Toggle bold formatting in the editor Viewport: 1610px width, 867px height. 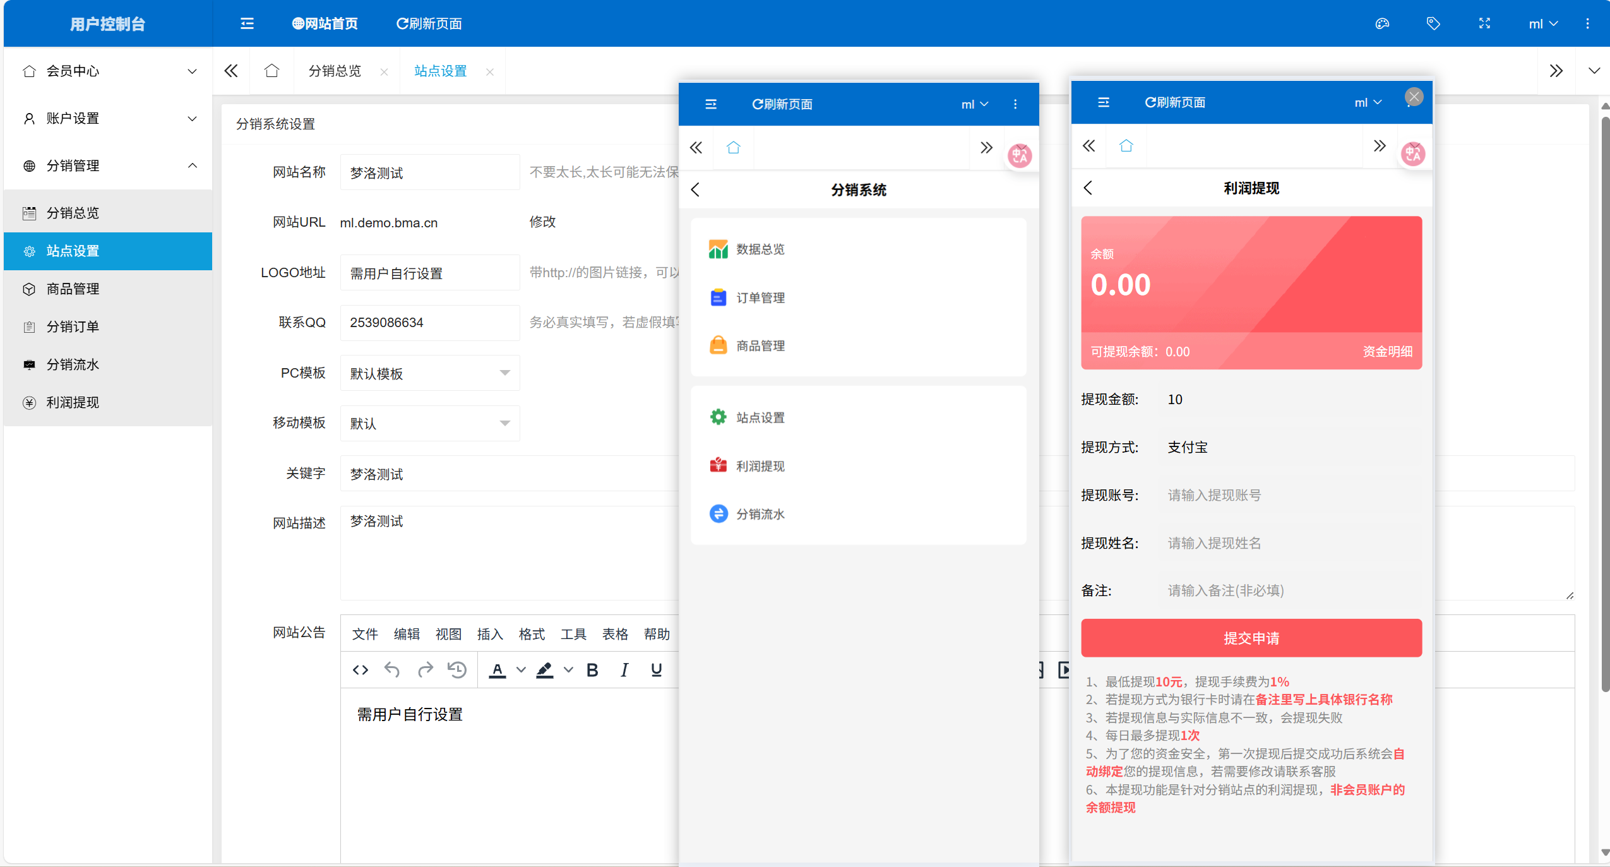592,670
